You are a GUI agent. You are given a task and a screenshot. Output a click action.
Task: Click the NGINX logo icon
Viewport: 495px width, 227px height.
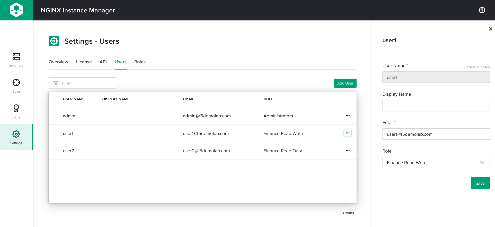pos(16,10)
